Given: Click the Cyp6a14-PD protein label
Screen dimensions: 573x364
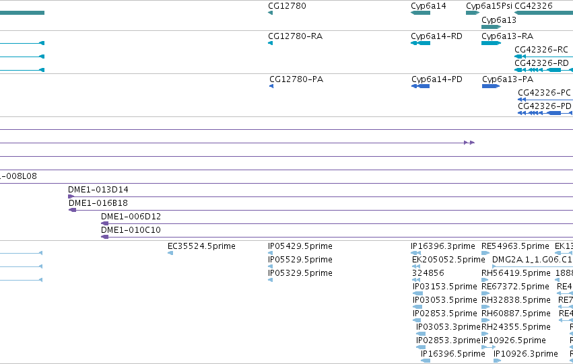Looking at the screenshot, I should [x=437, y=79].
